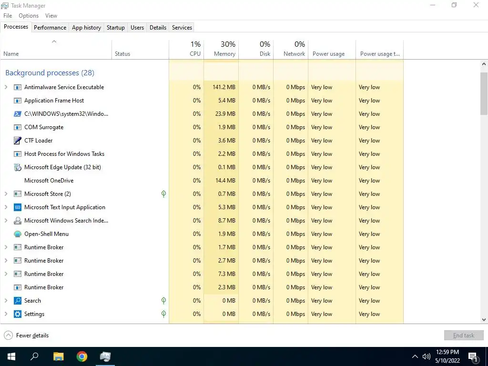Sort by the Network column header
The image size is (488, 366).
(291, 50)
